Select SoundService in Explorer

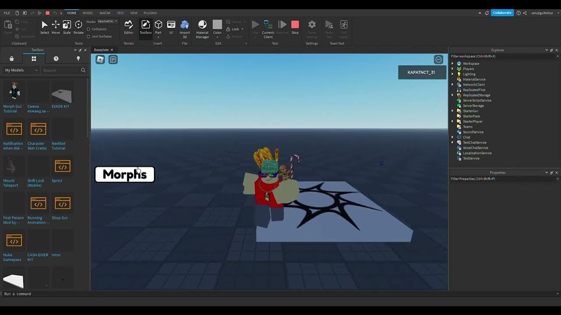(473, 132)
